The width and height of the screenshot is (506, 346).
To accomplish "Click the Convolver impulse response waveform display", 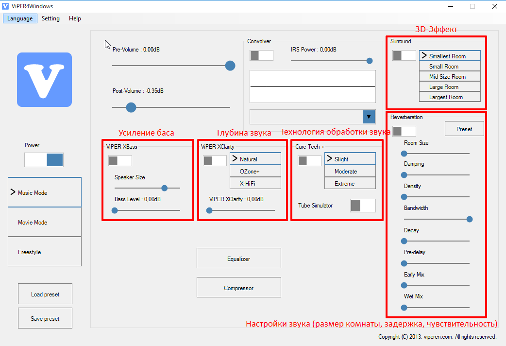I will 313,86.
